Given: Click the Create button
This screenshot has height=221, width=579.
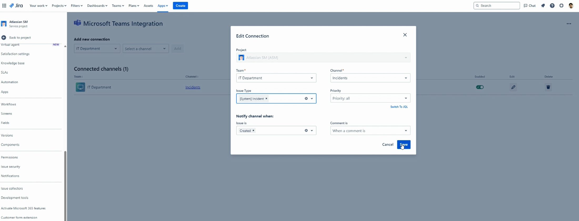Looking at the screenshot, I should [x=180, y=6].
